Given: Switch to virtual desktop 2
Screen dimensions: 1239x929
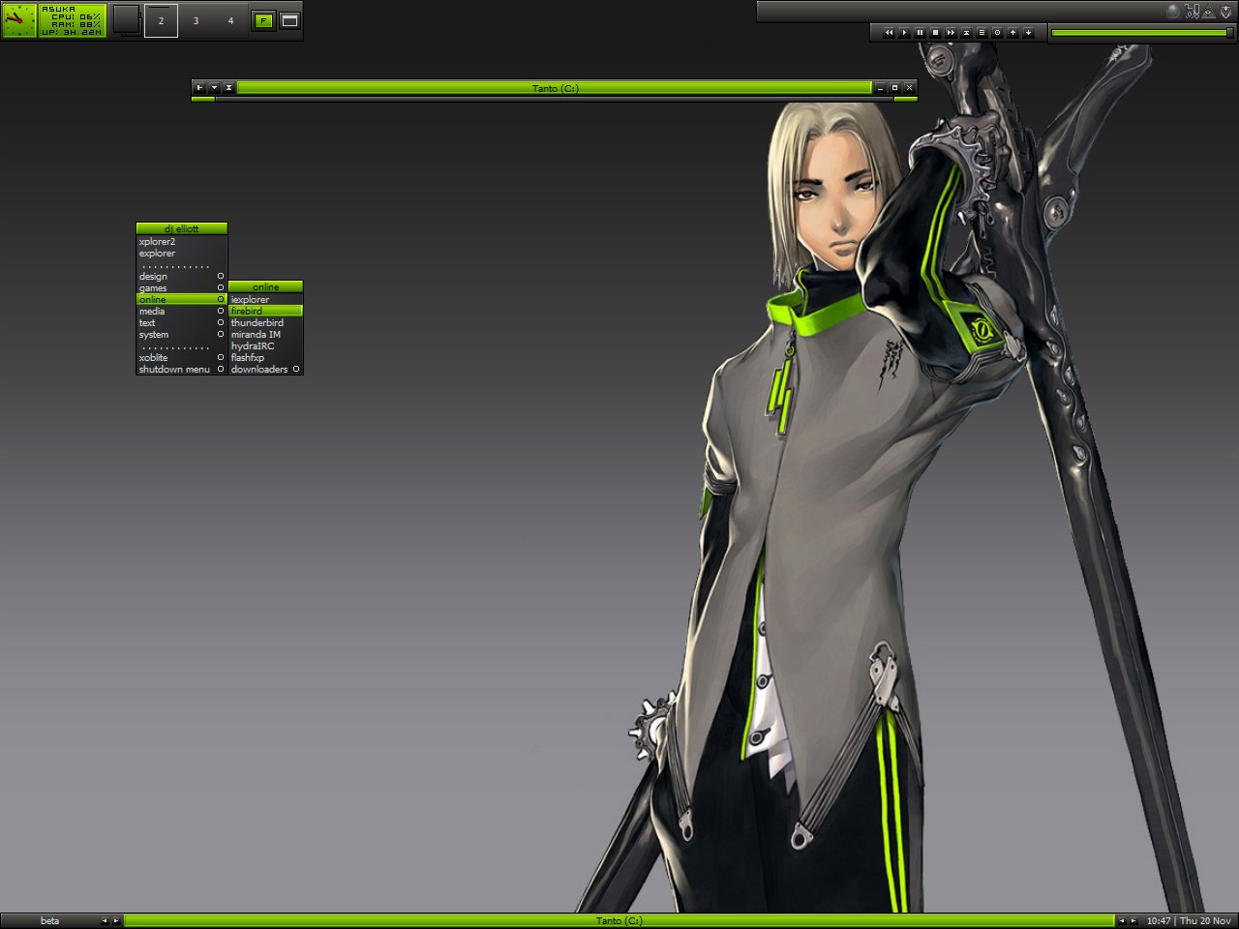Looking at the screenshot, I should [161, 20].
